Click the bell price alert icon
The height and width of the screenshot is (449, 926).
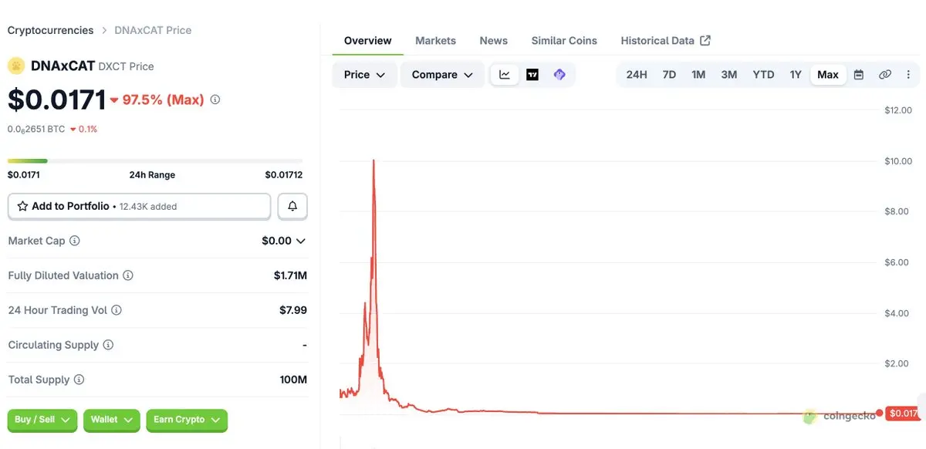(292, 206)
